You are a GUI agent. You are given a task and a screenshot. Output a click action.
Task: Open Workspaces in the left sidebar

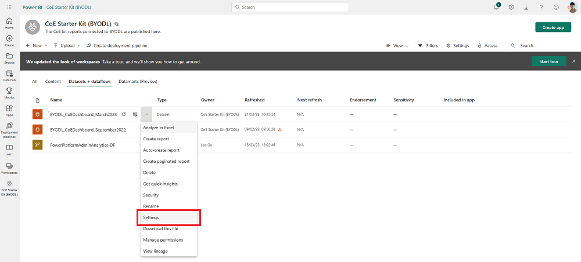(10, 168)
